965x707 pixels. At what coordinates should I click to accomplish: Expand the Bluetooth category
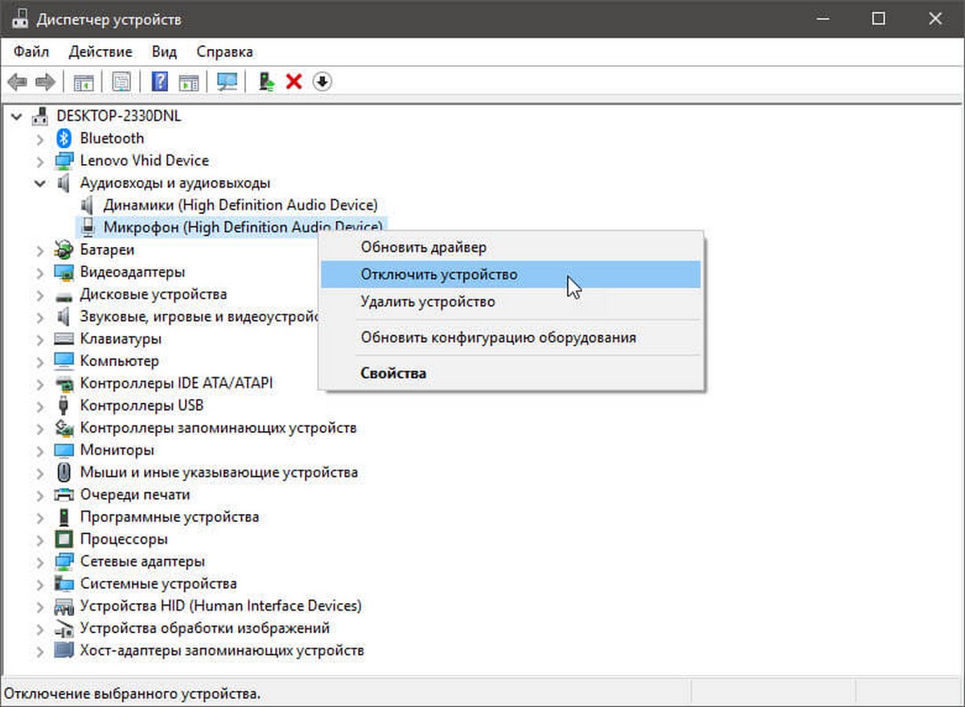point(40,138)
